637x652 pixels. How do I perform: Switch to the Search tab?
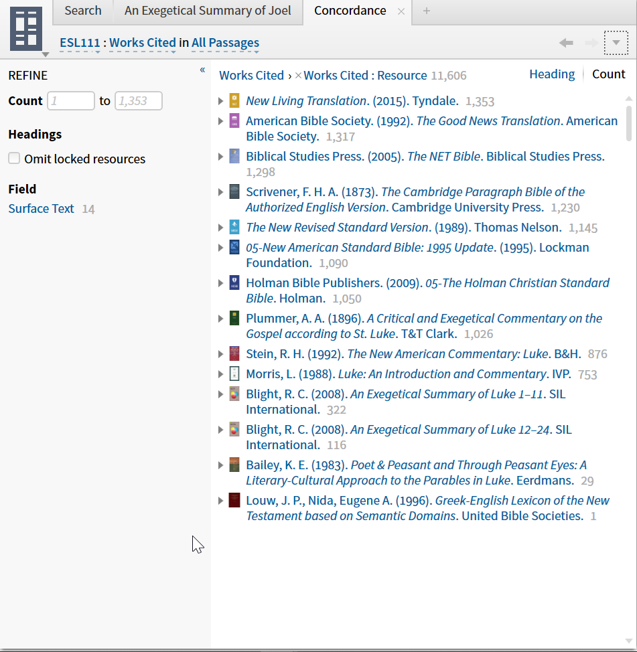click(83, 11)
